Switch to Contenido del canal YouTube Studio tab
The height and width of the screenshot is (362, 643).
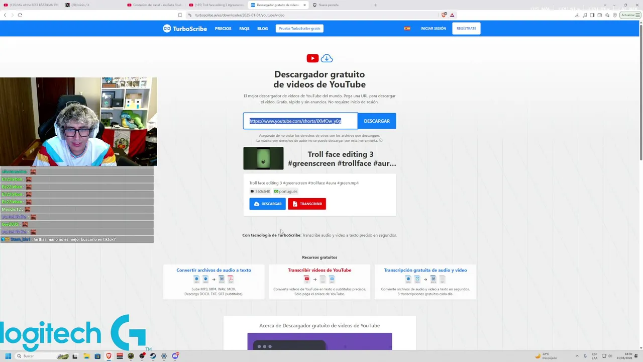[x=155, y=5]
